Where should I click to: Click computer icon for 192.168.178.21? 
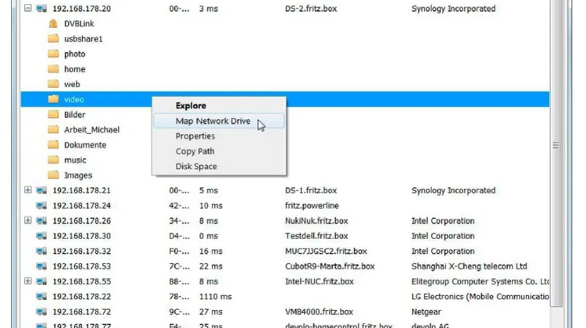coord(41,190)
